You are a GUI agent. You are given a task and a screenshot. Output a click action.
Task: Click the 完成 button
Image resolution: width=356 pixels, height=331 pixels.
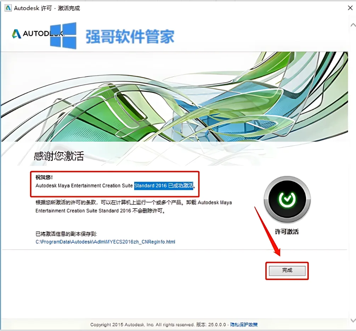click(x=287, y=270)
